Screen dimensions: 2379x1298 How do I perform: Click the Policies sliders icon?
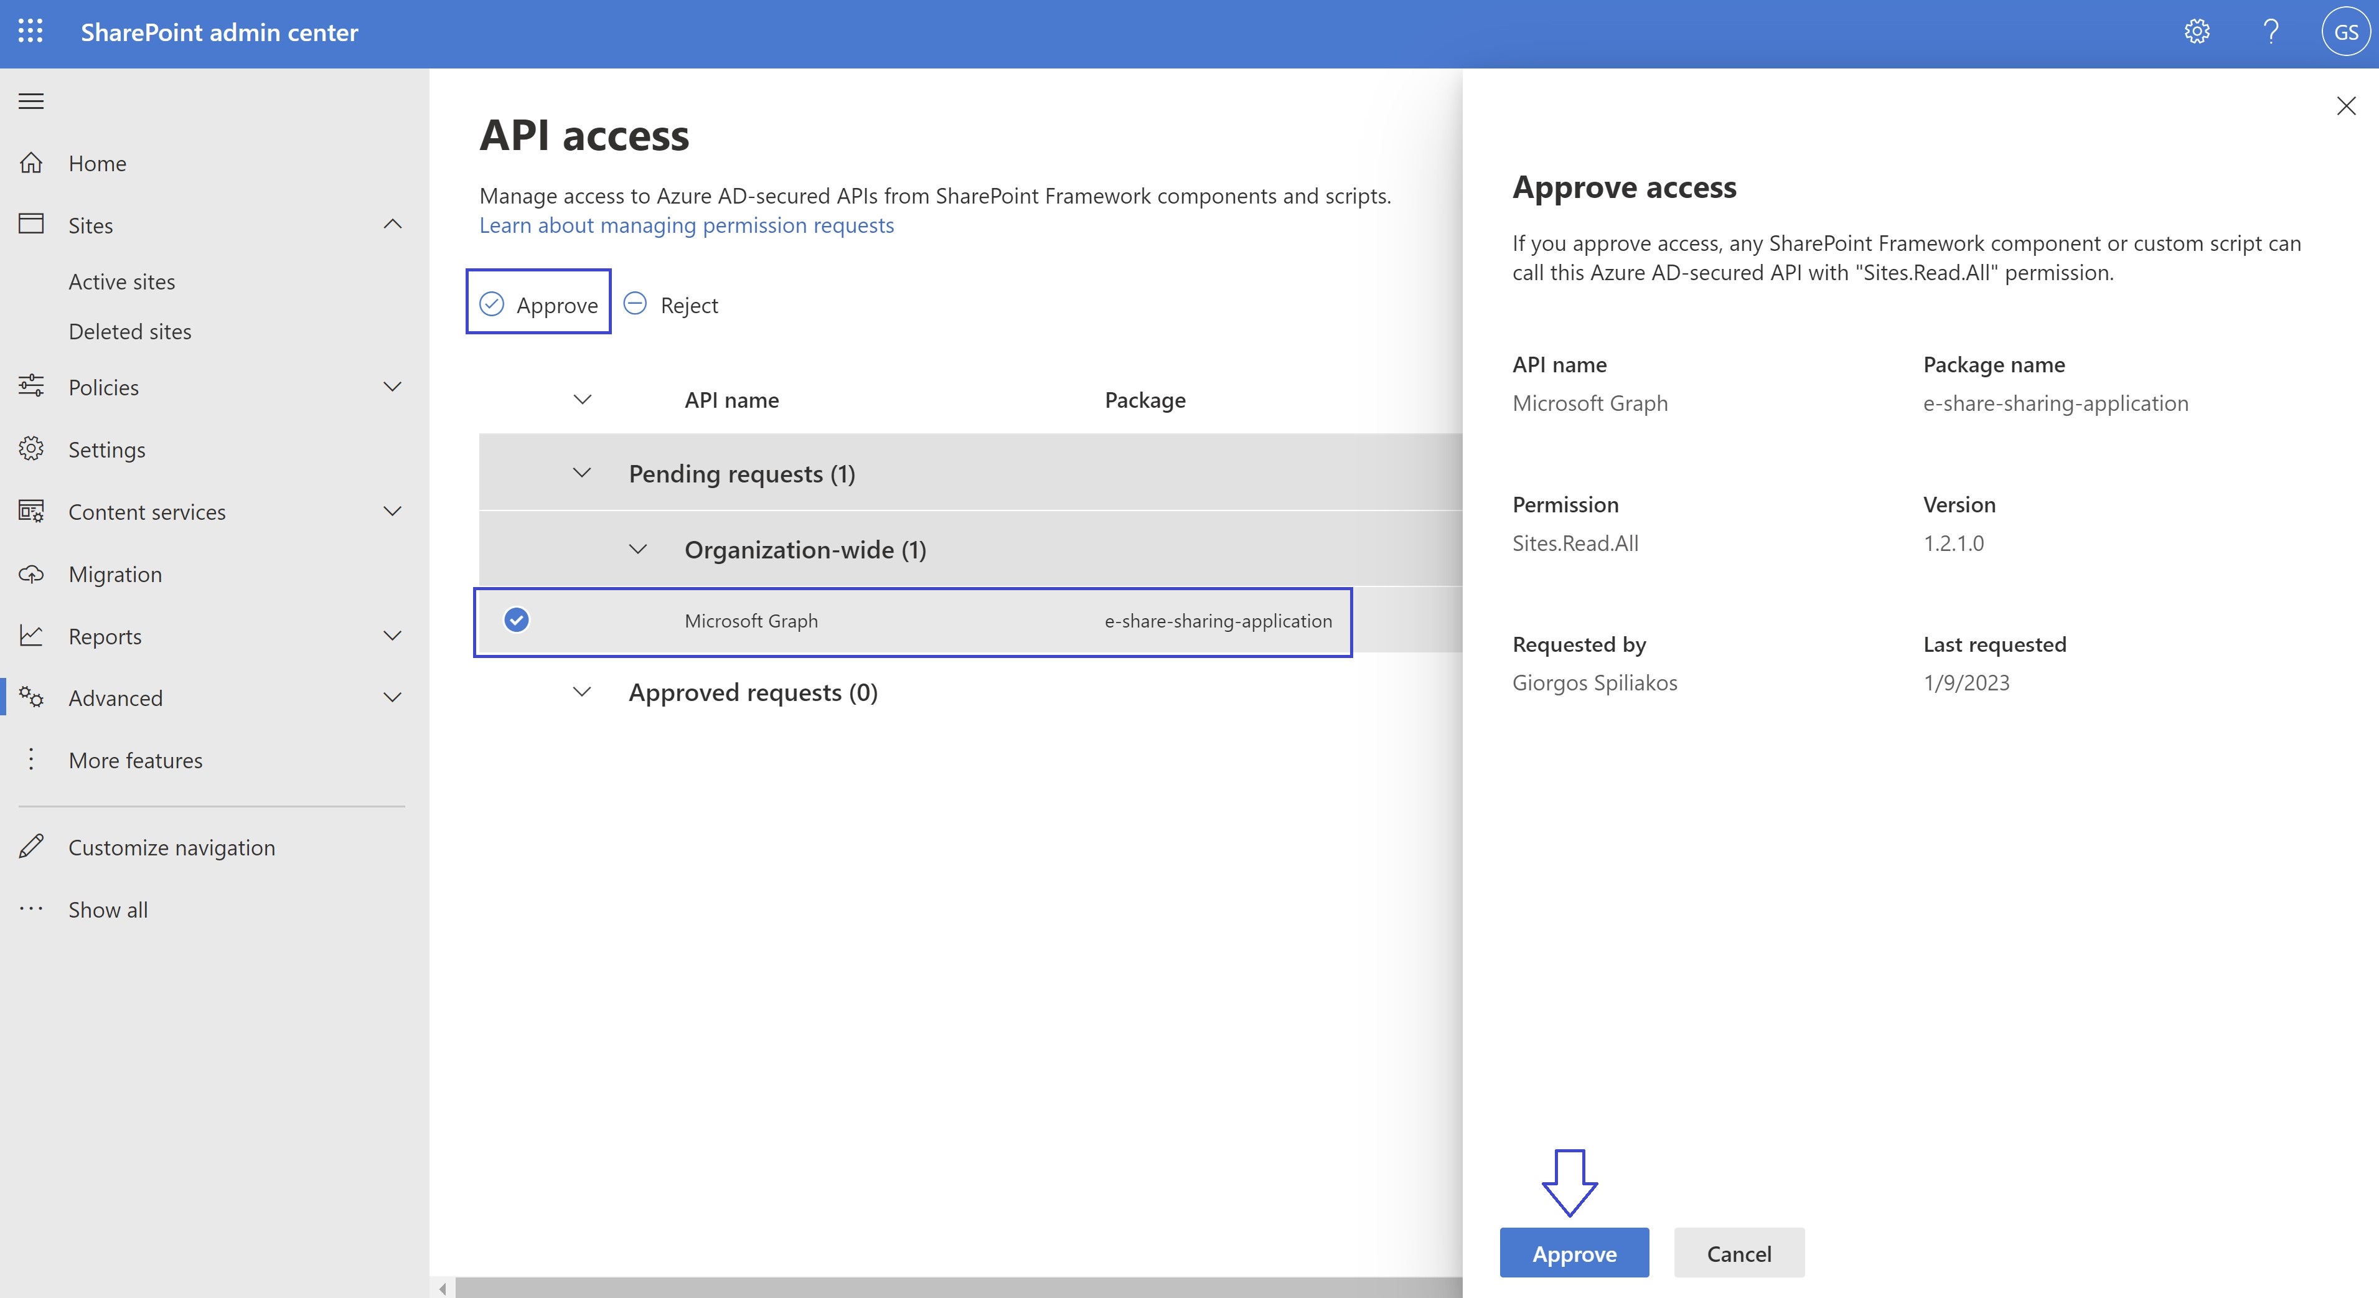pyautogui.click(x=31, y=386)
